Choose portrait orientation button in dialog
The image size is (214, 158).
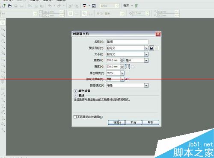click(128, 67)
